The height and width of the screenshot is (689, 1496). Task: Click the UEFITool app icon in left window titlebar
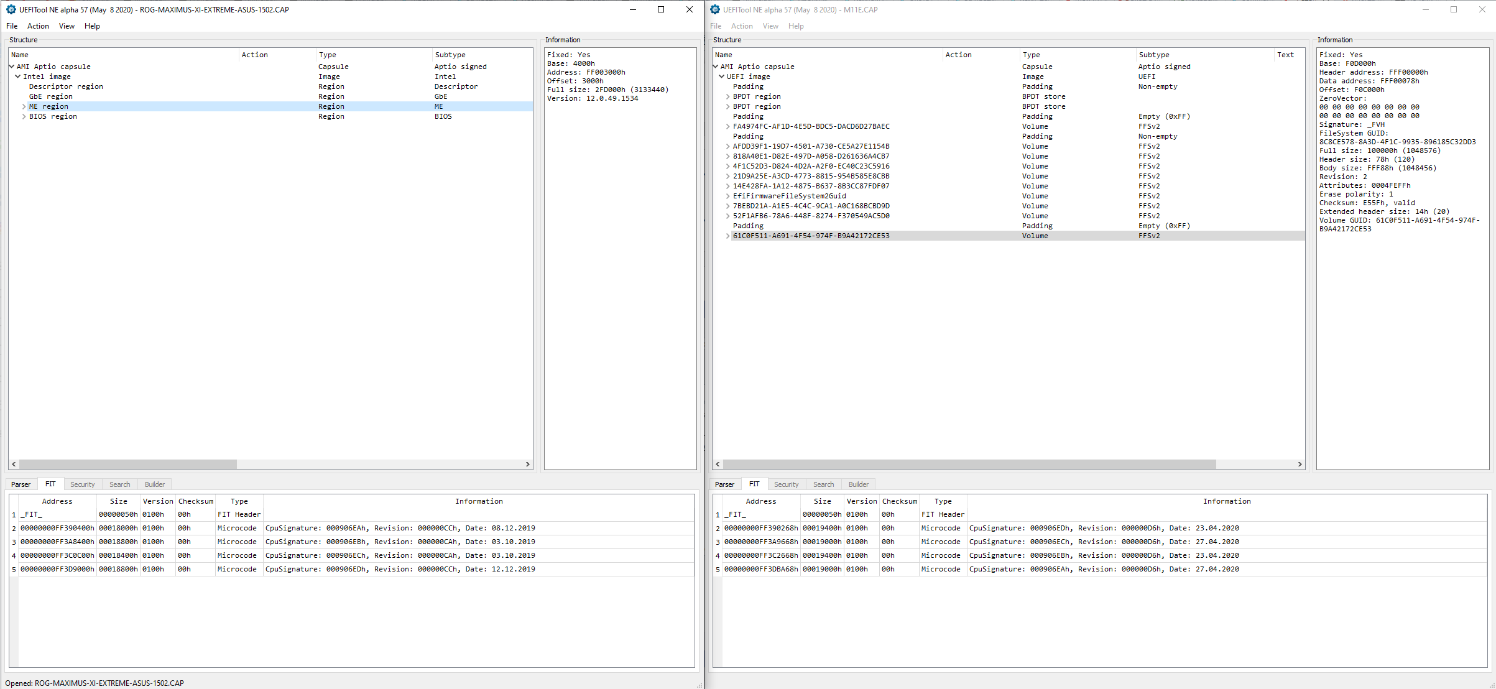pos(11,9)
